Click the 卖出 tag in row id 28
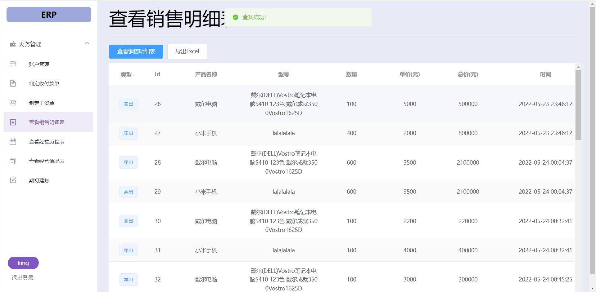Image resolution: width=596 pixels, height=292 pixels. point(129,162)
